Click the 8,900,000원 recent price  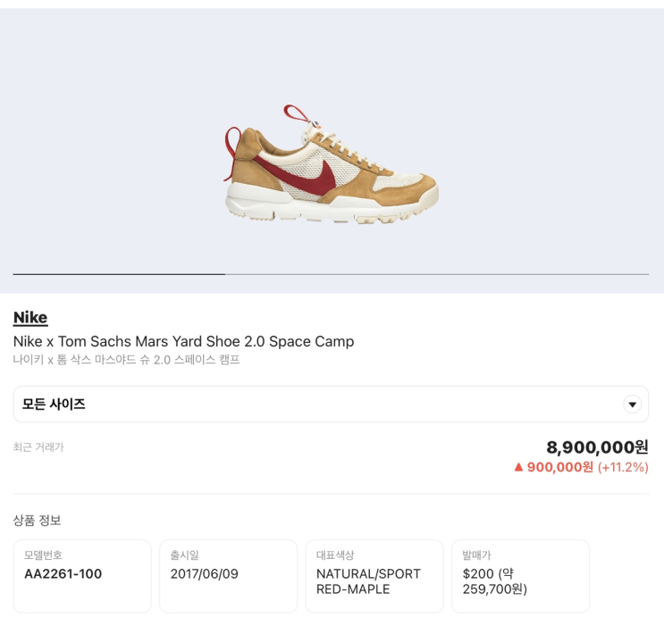[597, 447]
